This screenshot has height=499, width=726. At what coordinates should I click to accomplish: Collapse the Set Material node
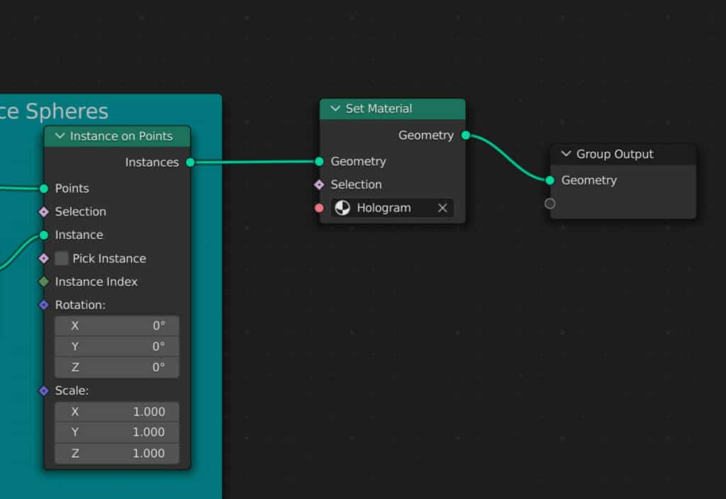pos(335,108)
